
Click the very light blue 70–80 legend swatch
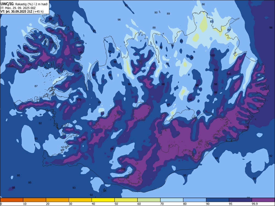[x=172, y=200]
